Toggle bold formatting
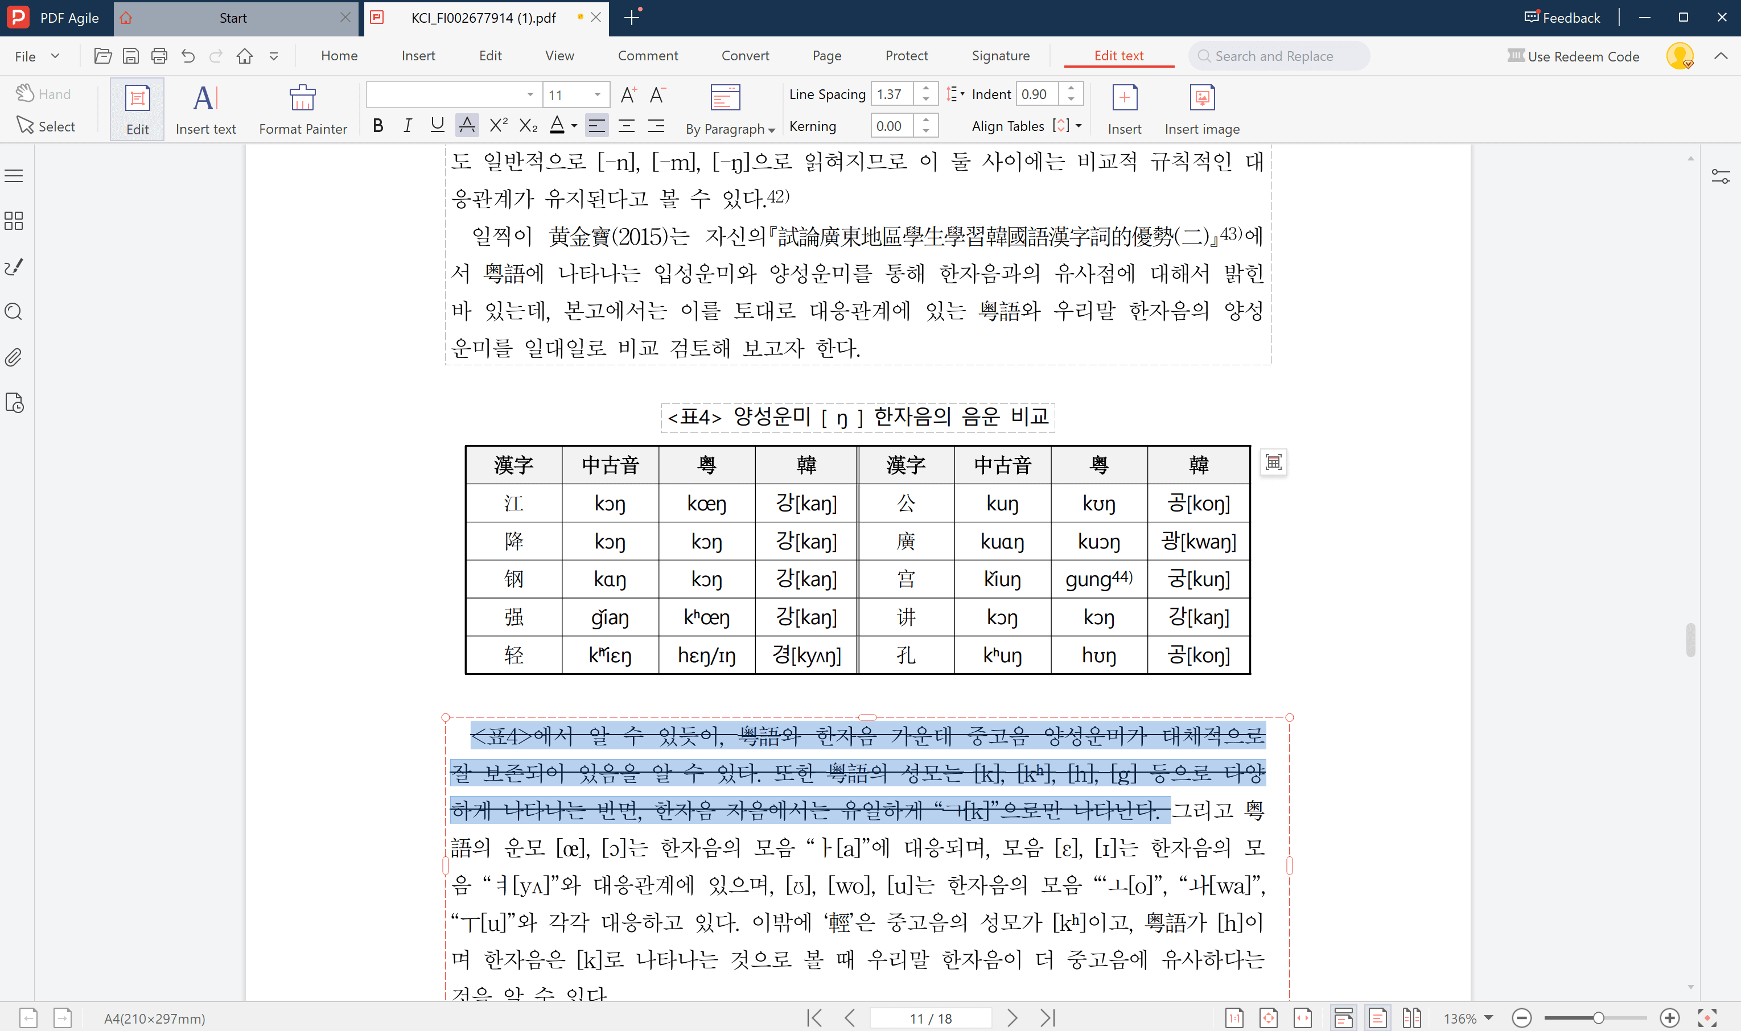The width and height of the screenshot is (1741, 1031). point(378,126)
